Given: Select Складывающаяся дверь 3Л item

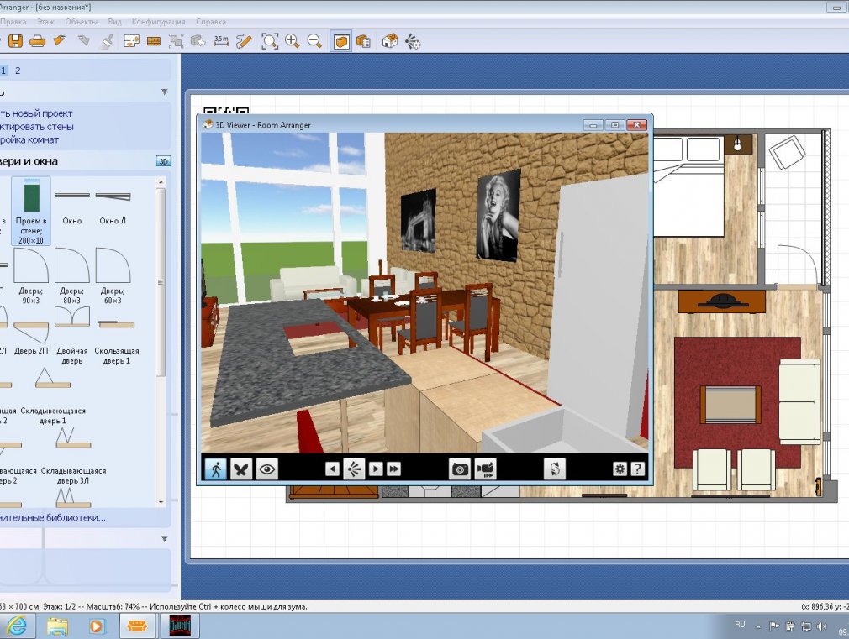Looking at the screenshot, I should pyautogui.click(x=74, y=454).
